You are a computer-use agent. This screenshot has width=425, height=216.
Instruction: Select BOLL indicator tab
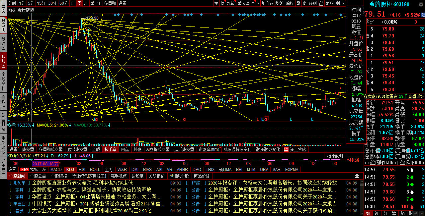coord(95,169)
